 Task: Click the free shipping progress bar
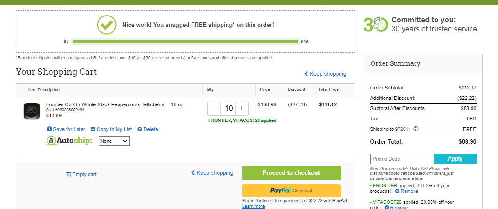click(186, 41)
